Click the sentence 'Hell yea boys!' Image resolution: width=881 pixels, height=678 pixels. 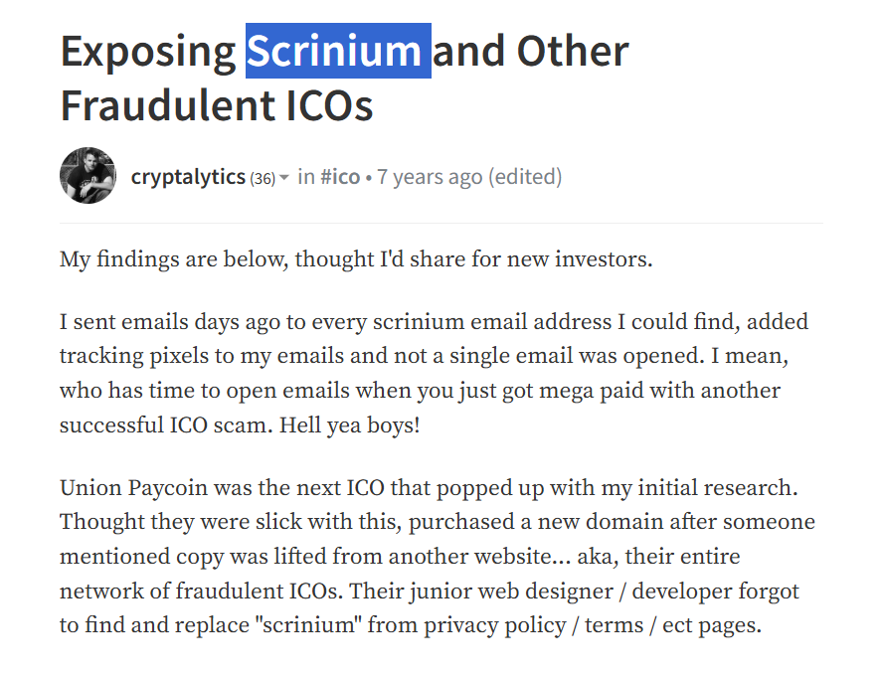coord(349,425)
